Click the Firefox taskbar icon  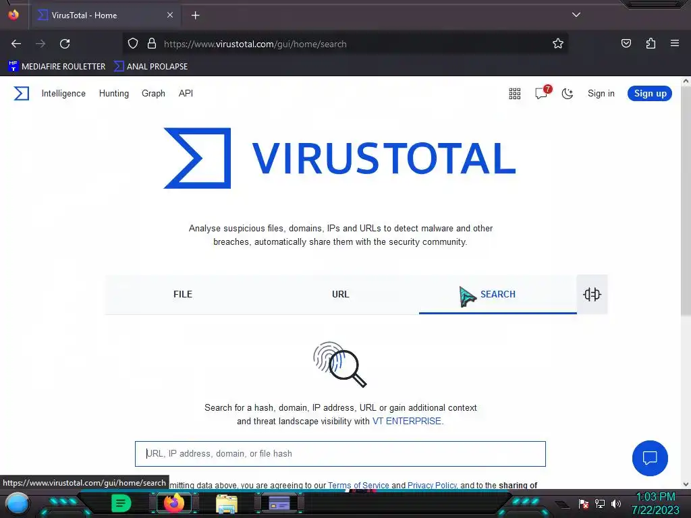(173, 503)
